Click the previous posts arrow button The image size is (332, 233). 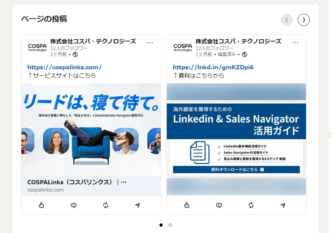[287, 20]
